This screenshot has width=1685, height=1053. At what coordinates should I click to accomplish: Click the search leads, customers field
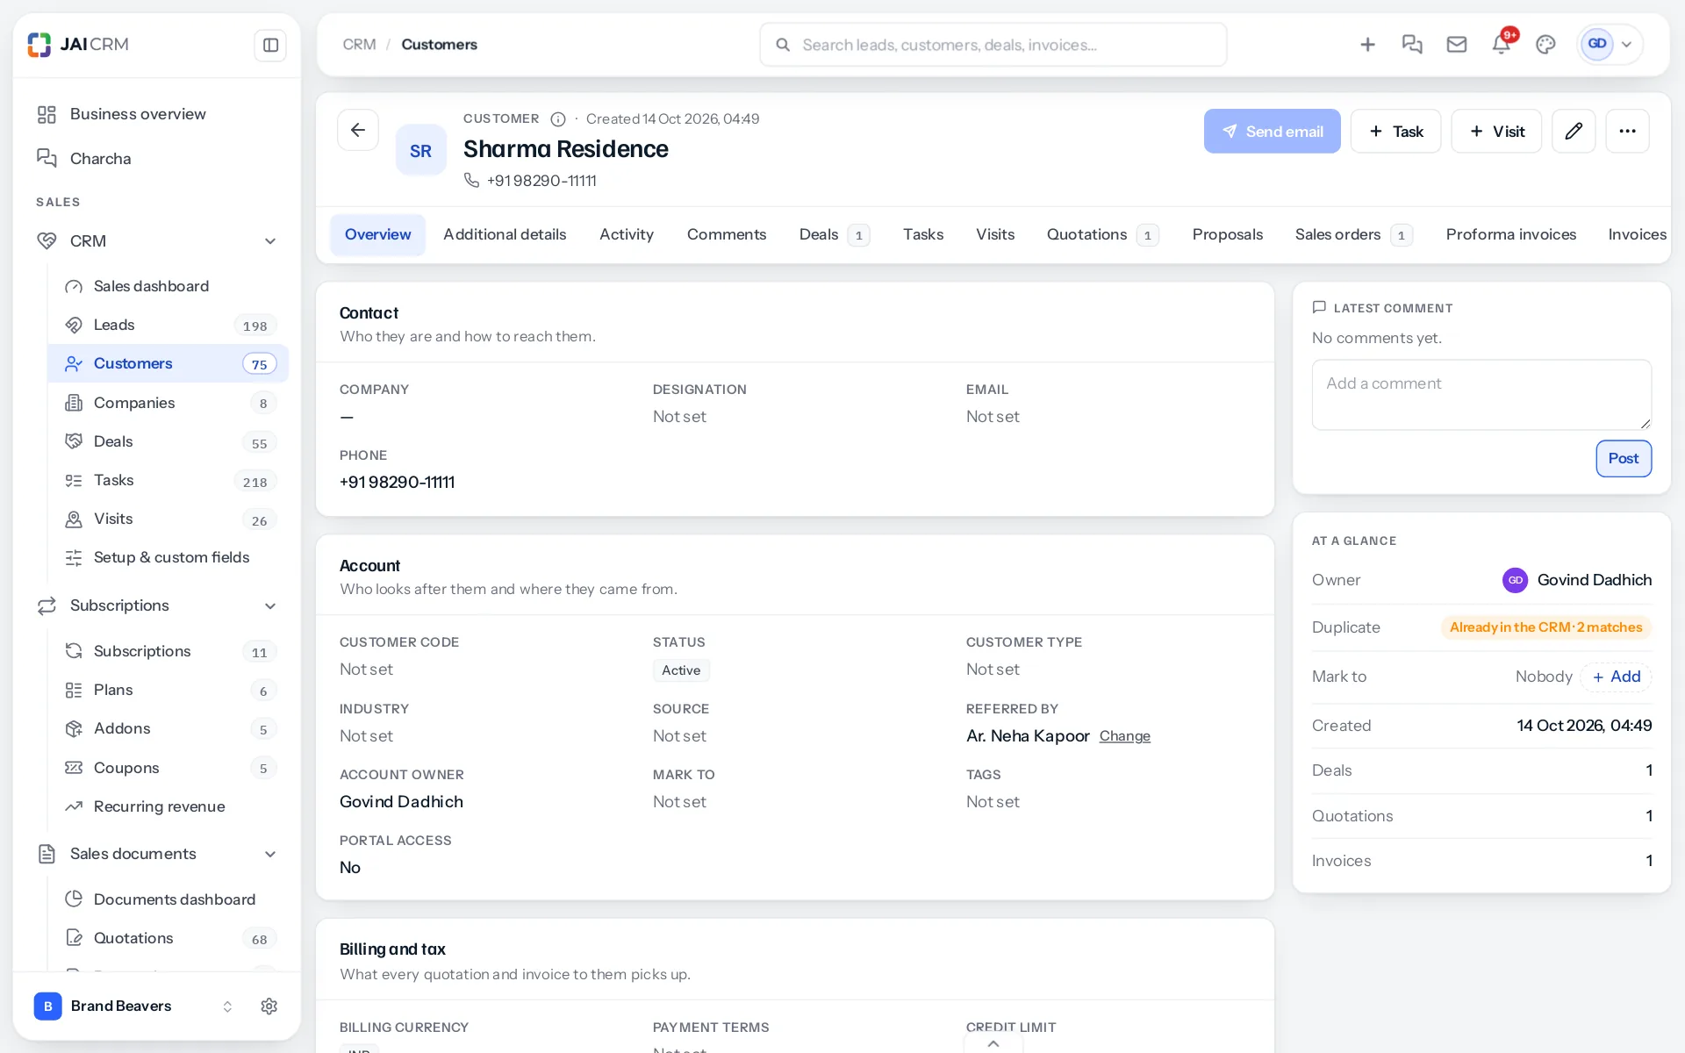993,45
